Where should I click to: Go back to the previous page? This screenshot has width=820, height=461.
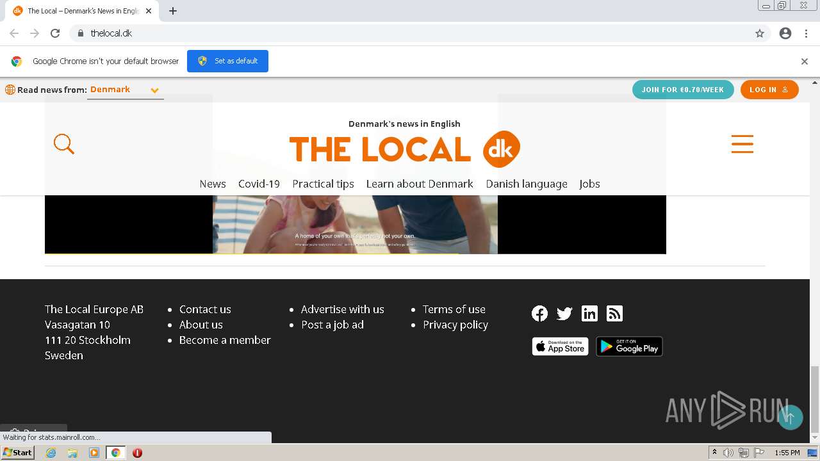click(14, 33)
